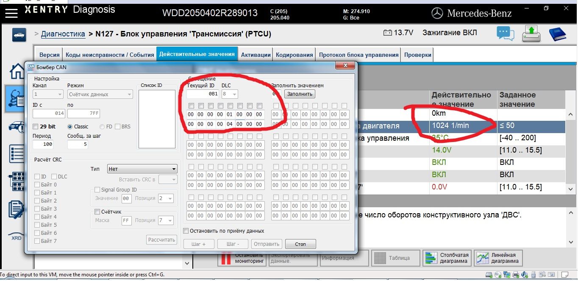Open the Режим Счётчик данных dropdown
Viewport: 578px width, 281px height.
tap(101, 94)
